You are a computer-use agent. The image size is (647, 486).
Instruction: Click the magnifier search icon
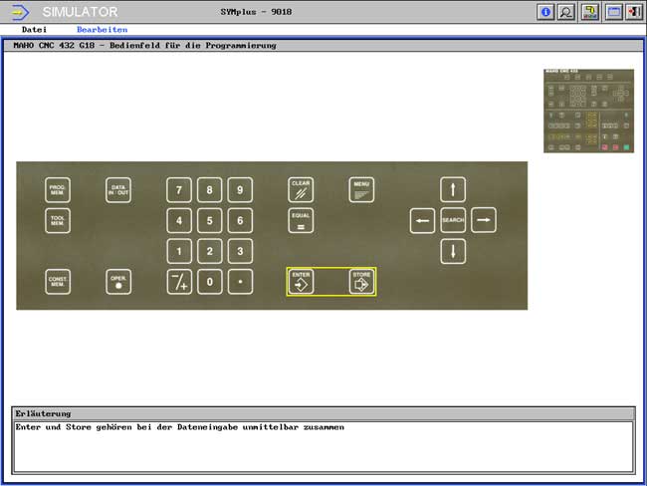click(566, 12)
